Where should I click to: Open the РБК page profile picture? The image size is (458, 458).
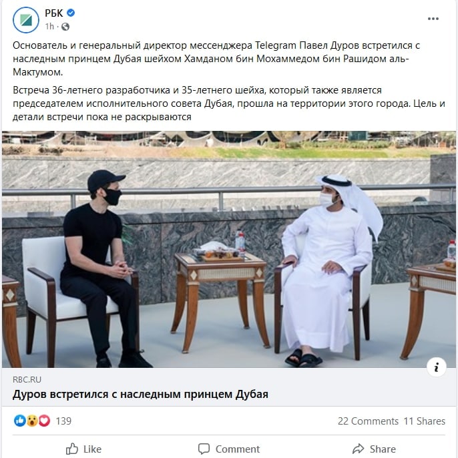click(x=26, y=20)
